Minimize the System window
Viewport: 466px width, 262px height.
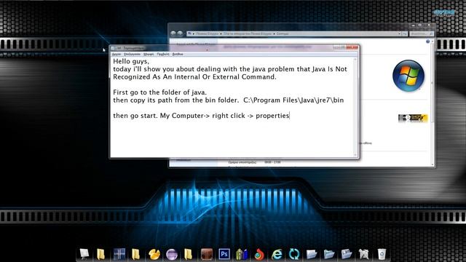coord(414,25)
